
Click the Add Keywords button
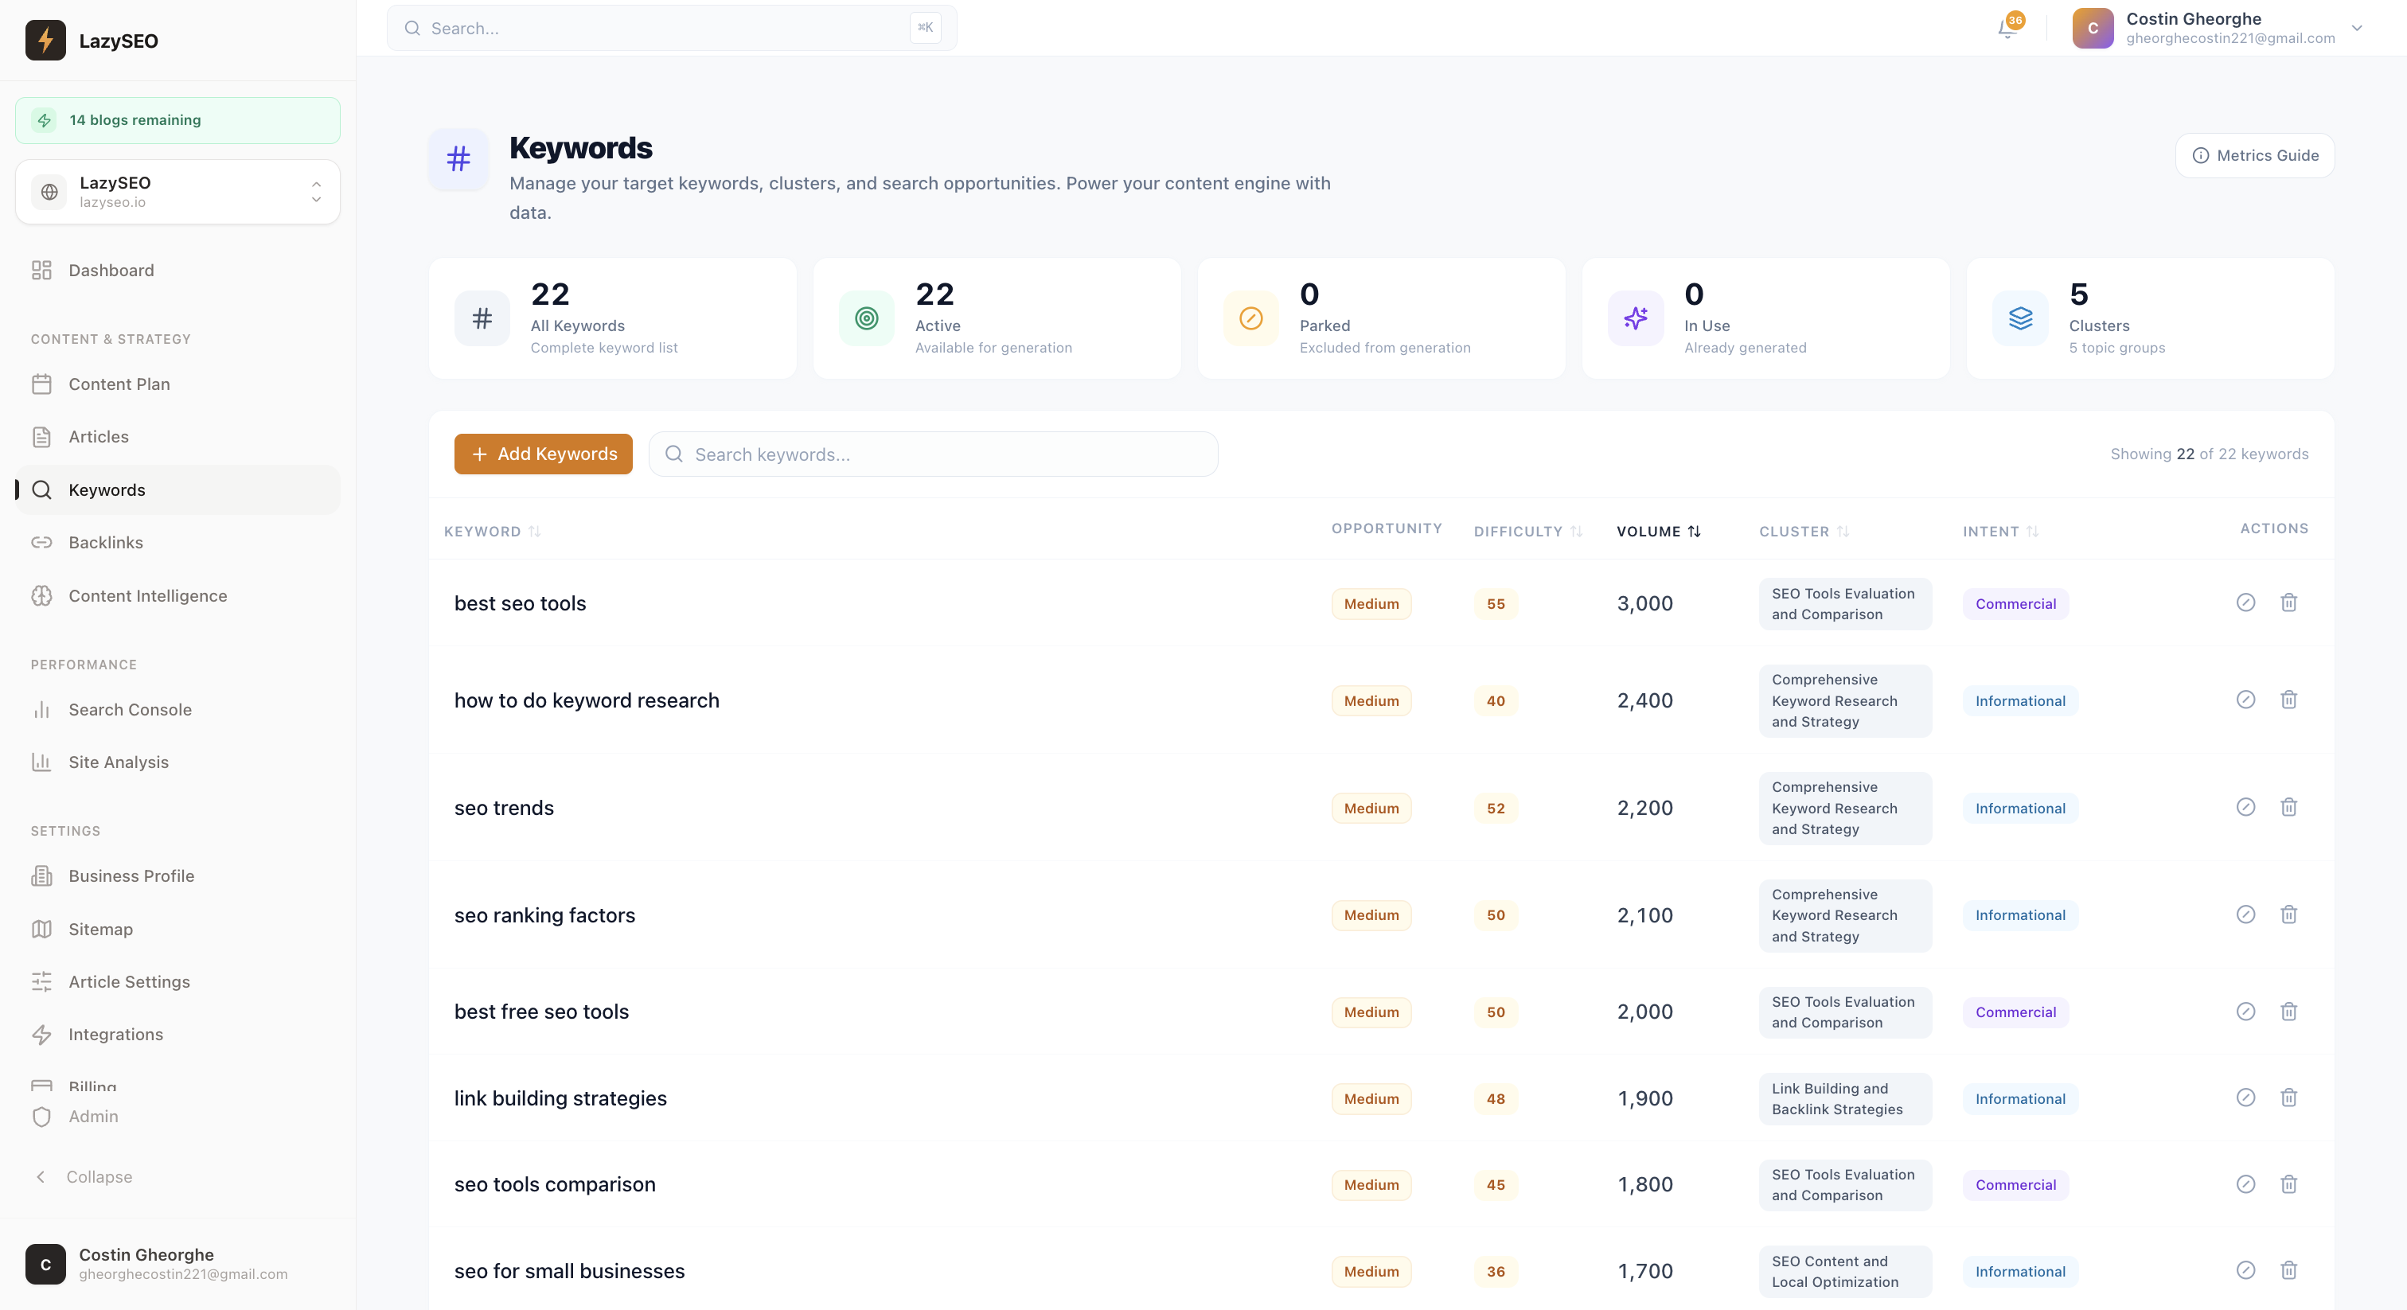[x=542, y=454]
